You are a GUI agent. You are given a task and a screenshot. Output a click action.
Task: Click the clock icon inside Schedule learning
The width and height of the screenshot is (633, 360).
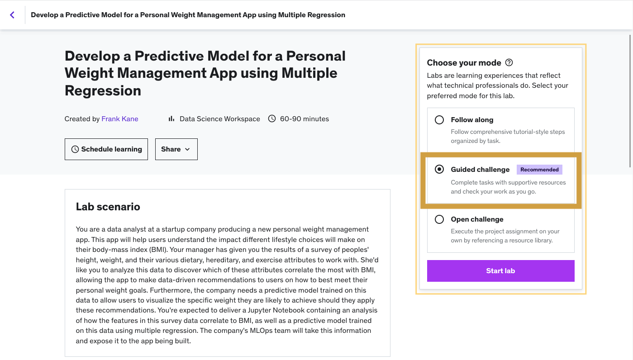(75, 149)
